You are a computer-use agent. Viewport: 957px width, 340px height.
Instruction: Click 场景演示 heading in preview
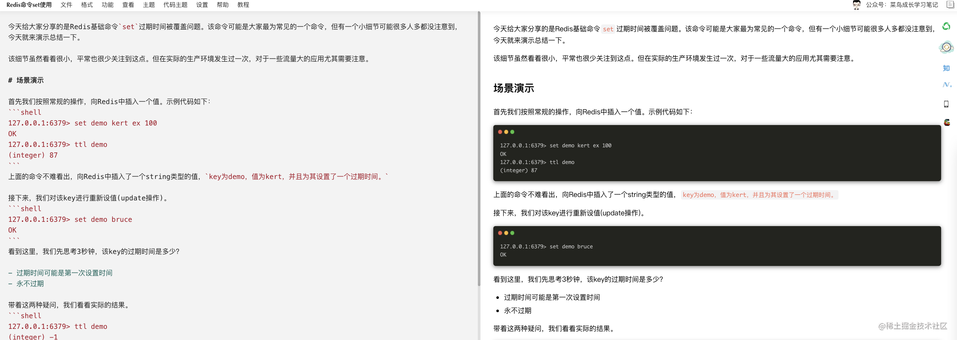click(x=514, y=88)
